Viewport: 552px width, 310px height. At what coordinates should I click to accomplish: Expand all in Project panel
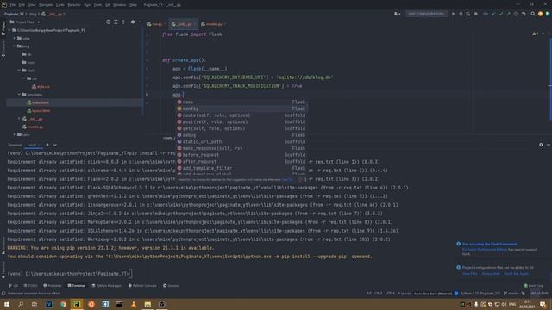point(116,22)
